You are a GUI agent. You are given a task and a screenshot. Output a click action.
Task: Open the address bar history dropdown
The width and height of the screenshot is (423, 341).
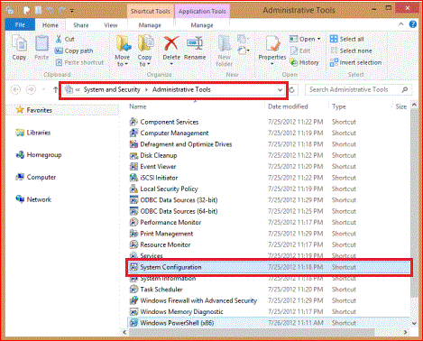click(280, 90)
